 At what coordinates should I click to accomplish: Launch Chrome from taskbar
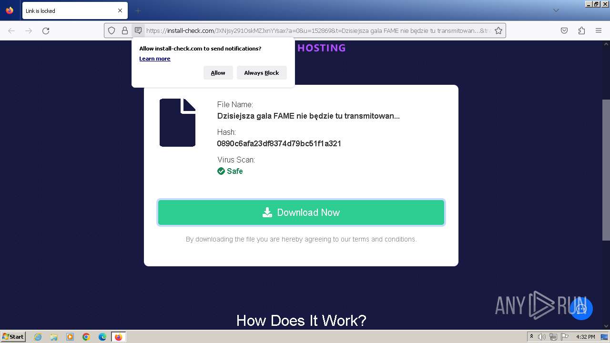tap(86, 337)
